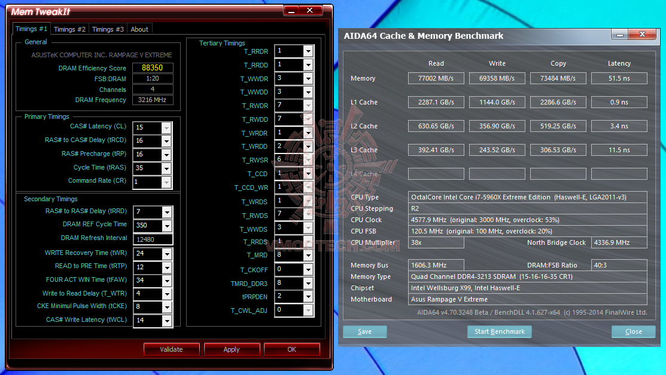Open the T_RWDR dropdown
The image size is (666, 375).
point(308,105)
